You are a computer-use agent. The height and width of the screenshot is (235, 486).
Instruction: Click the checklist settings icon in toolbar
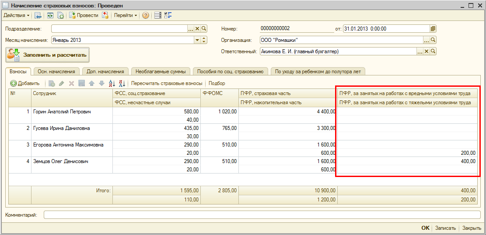[x=168, y=15]
